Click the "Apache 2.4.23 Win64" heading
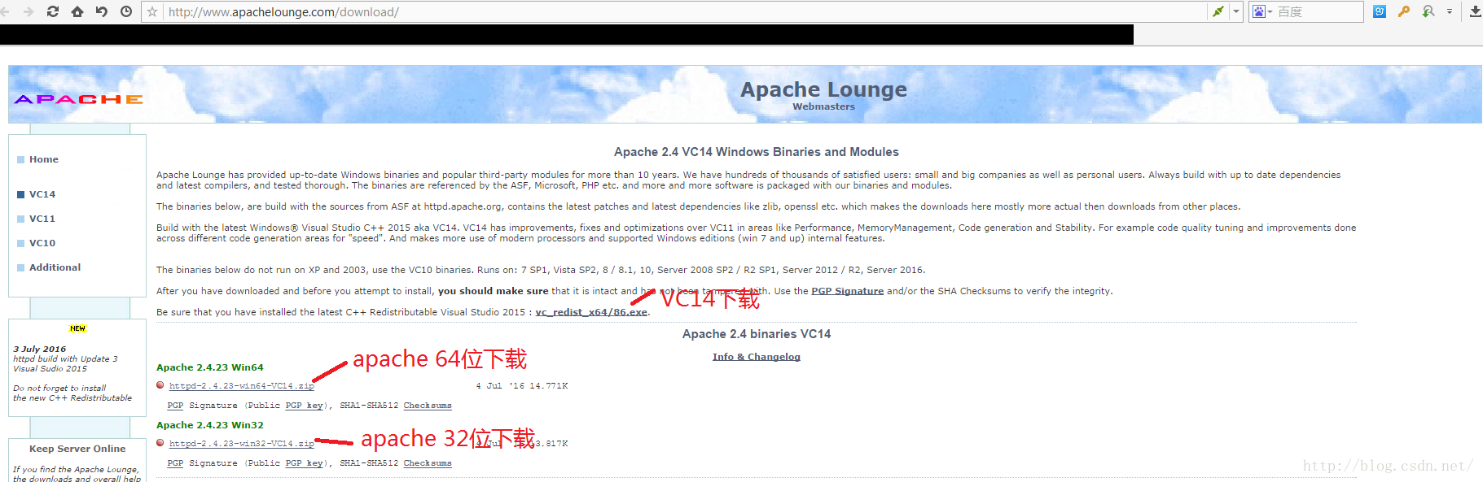1483x482 pixels. click(x=210, y=367)
